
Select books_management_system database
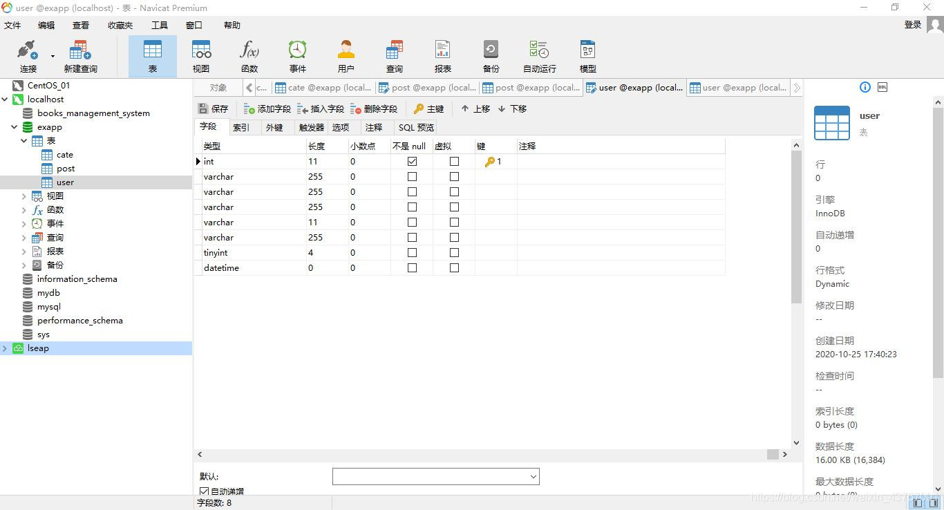click(93, 113)
